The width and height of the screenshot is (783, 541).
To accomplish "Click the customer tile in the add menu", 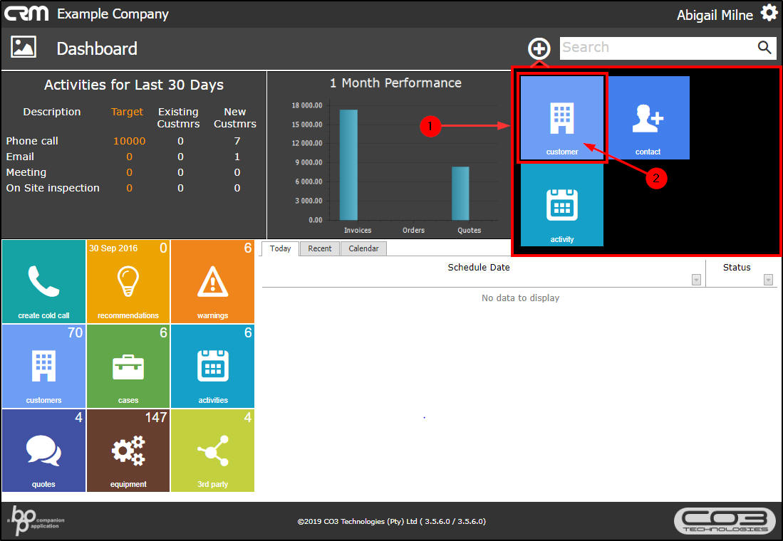I will pos(562,117).
